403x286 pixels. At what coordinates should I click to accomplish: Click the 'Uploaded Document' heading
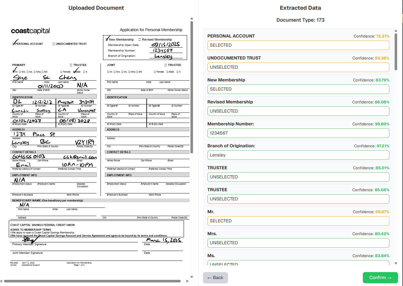[96, 8]
